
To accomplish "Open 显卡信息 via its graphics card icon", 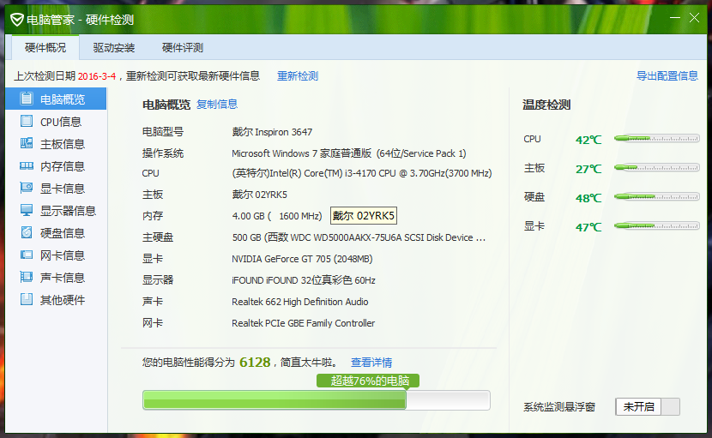I will point(27,189).
